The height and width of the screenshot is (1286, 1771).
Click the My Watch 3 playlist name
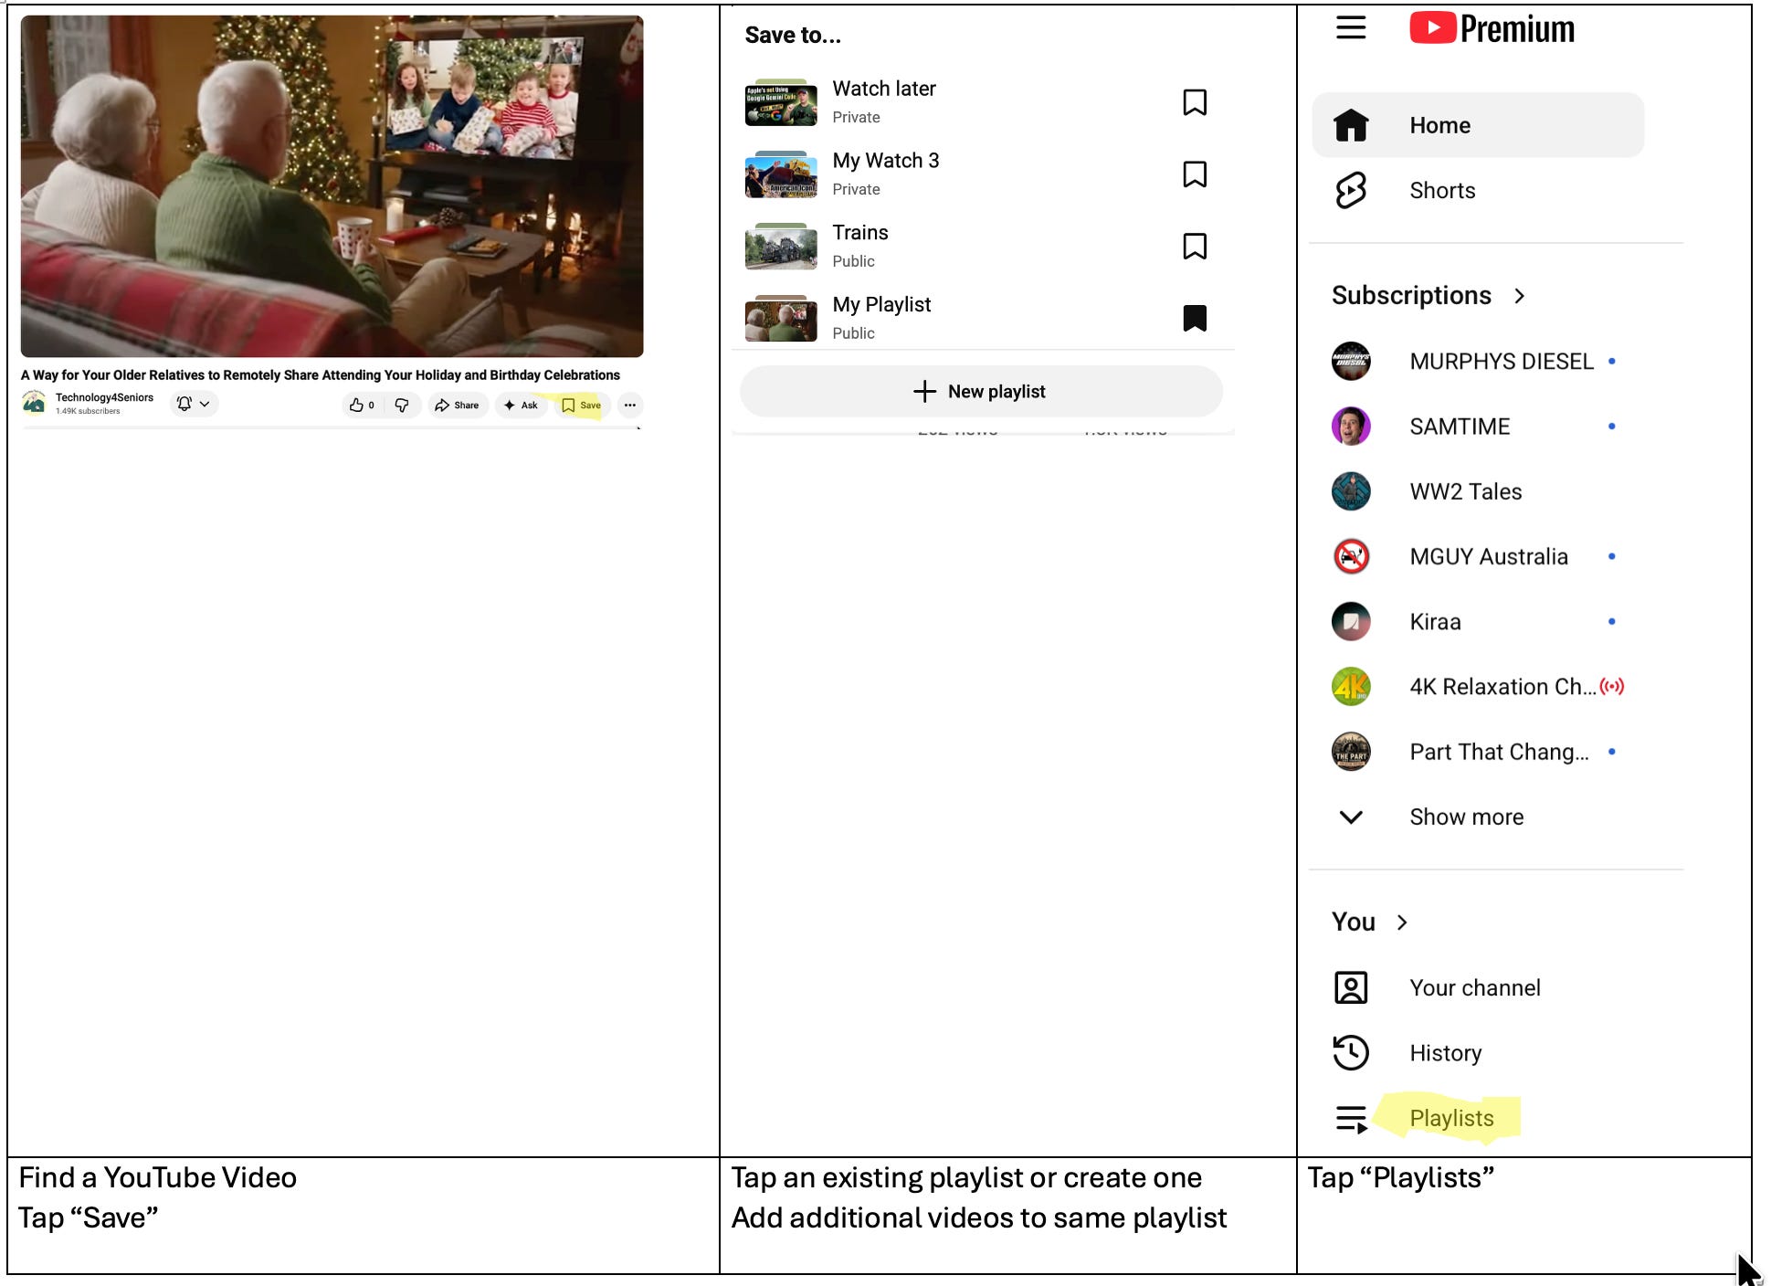[x=885, y=161]
